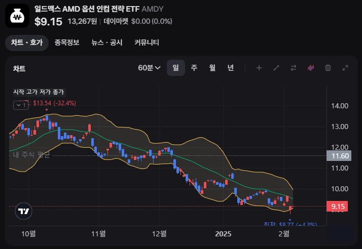Click the plus add indicator icon
Screen dimensions: 362x249
(259, 68)
